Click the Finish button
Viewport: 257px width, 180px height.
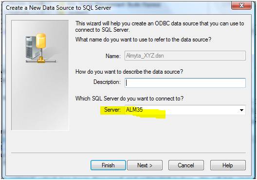(x=108, y=165)
